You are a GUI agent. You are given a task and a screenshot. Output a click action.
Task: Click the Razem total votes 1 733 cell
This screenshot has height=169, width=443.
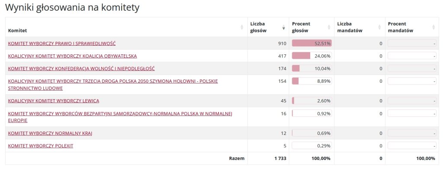click(x=280, y=159)
